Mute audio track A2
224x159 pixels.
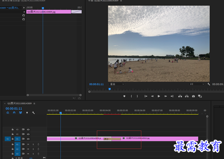(28, 149)
